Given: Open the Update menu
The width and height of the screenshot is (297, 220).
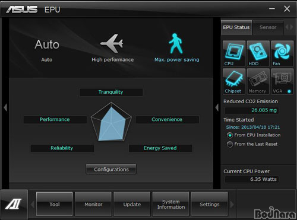Looking at the screenshot, I should tap(132, 204).
